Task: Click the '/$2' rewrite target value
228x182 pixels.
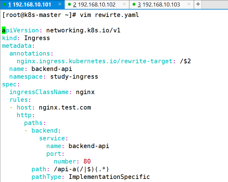Action: [x=185, y=61]
